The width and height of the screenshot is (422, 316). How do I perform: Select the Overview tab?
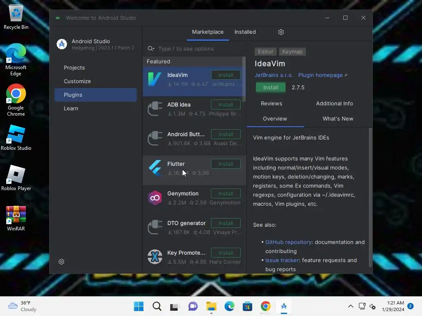click(x=275, y=119)
